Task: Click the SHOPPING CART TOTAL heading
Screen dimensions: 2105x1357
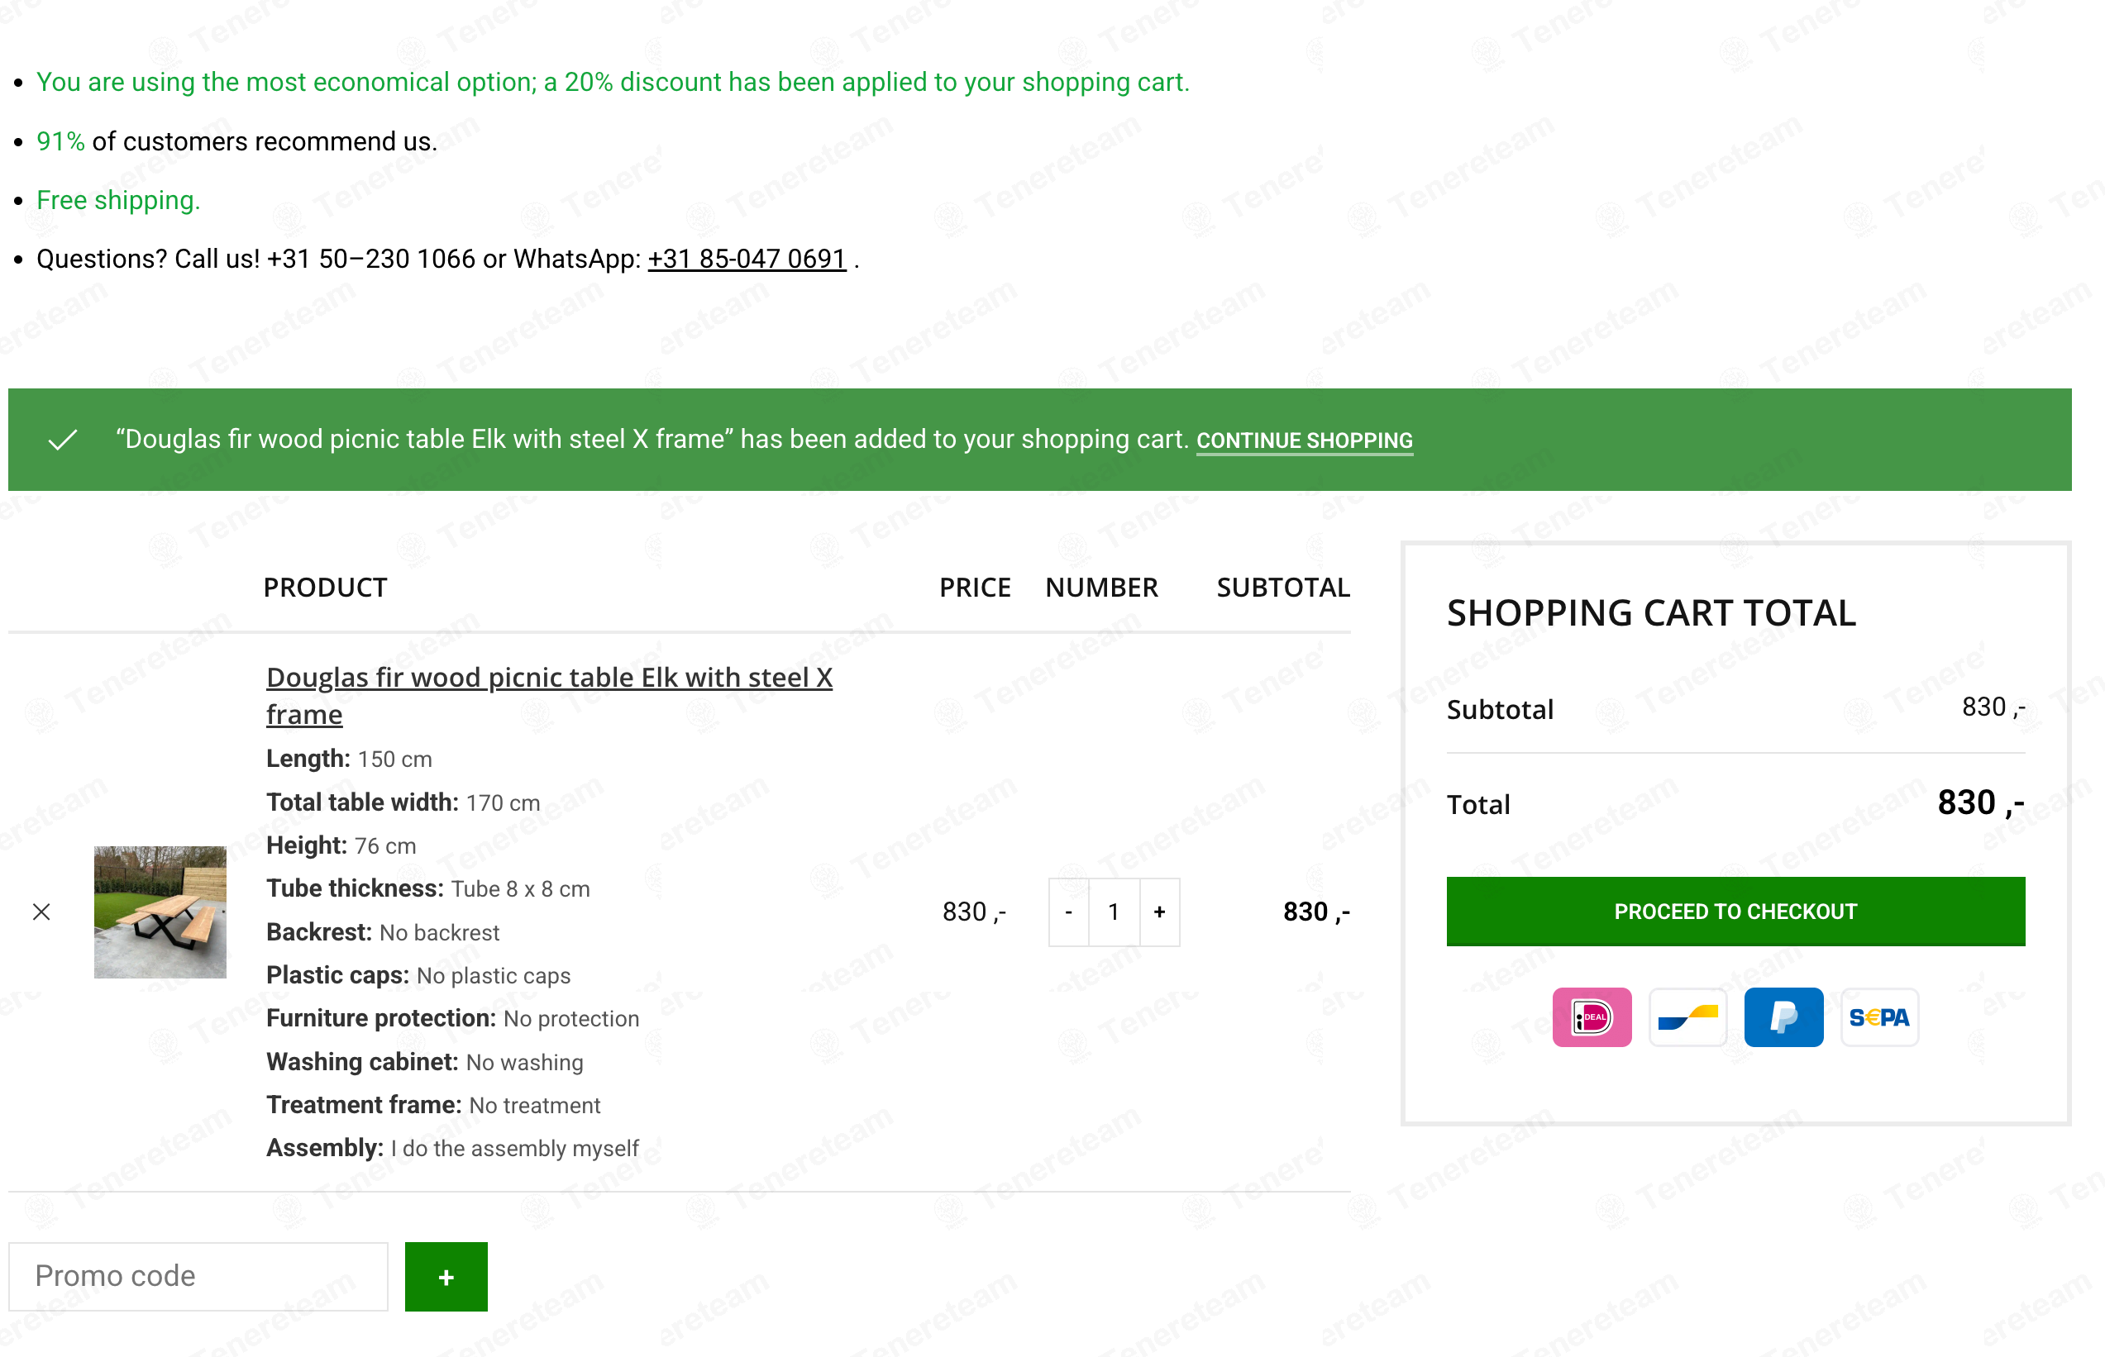Action: pyautogui.click(x=1651, y=613)
